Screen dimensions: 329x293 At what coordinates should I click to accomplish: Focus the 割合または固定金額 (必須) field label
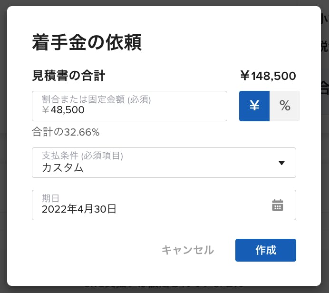[97, 99]
